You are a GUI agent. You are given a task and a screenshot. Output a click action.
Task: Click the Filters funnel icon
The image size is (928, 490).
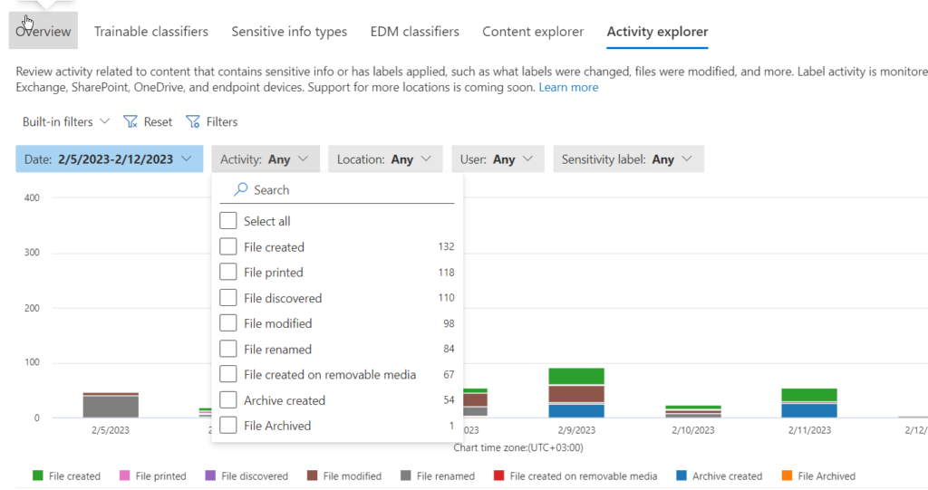point(193,121)
